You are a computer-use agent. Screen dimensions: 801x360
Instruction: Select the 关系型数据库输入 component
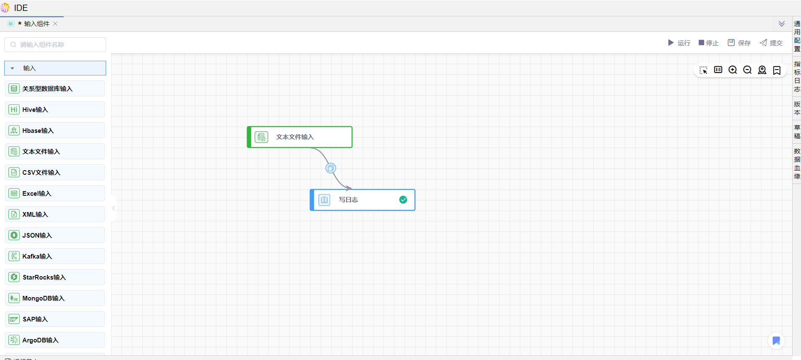tap(55, 88)
